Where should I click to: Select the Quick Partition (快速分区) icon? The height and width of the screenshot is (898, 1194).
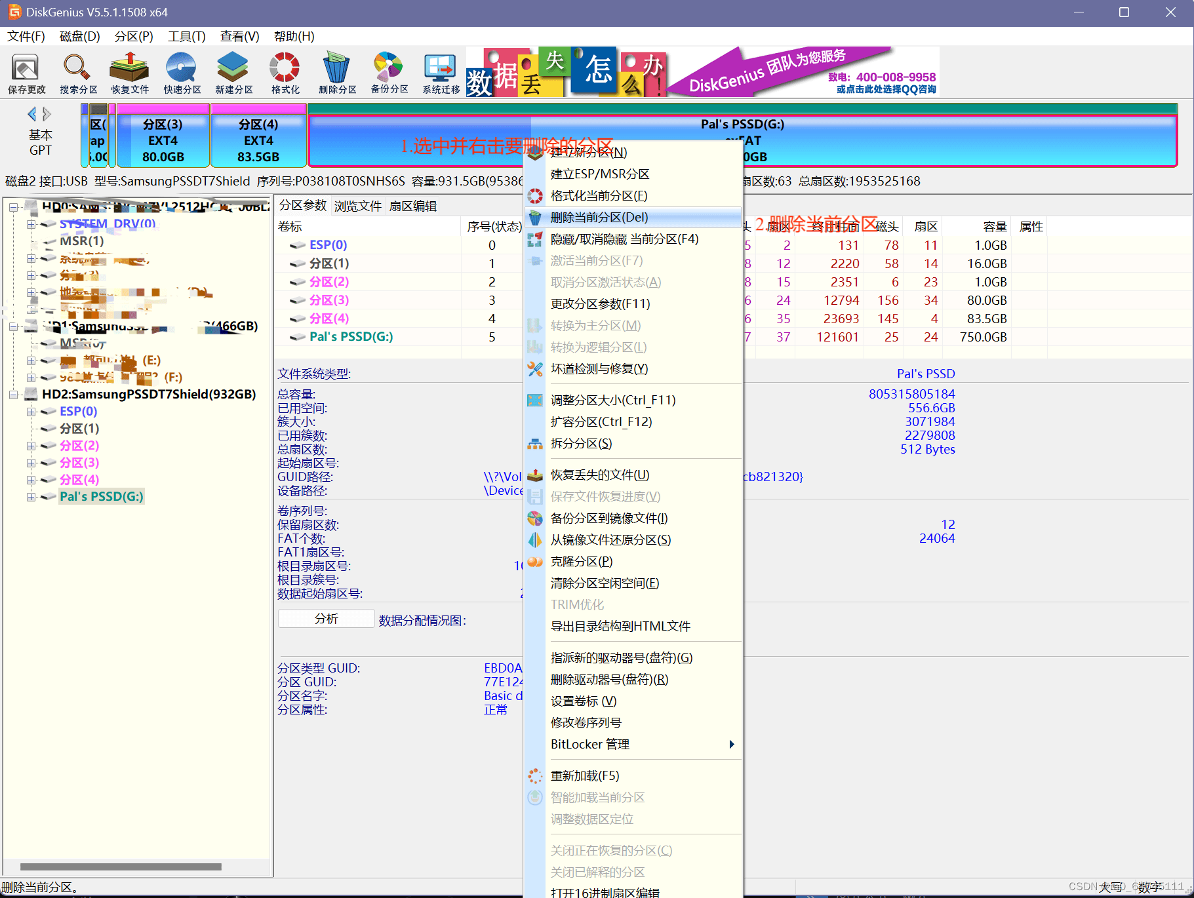click(x=182, y=74)
